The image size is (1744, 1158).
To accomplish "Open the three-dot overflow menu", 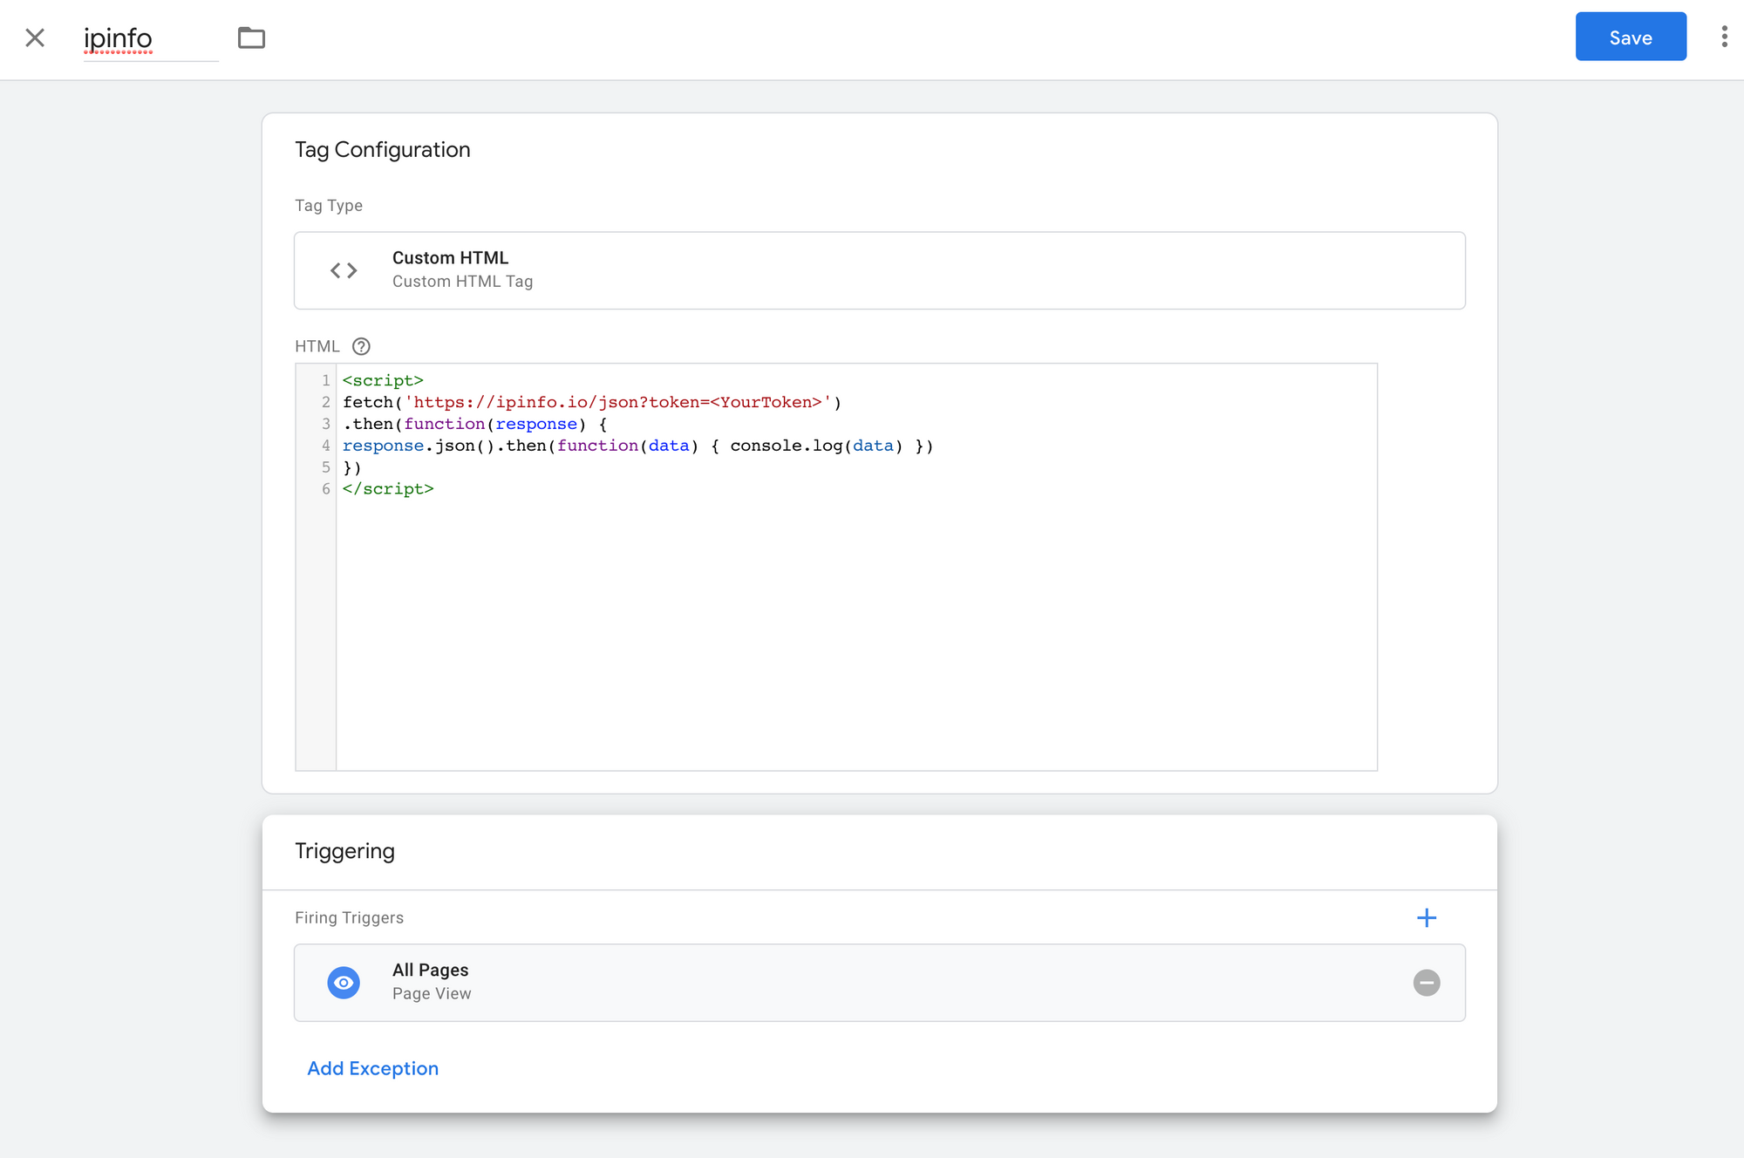I will pos(1724,37).
